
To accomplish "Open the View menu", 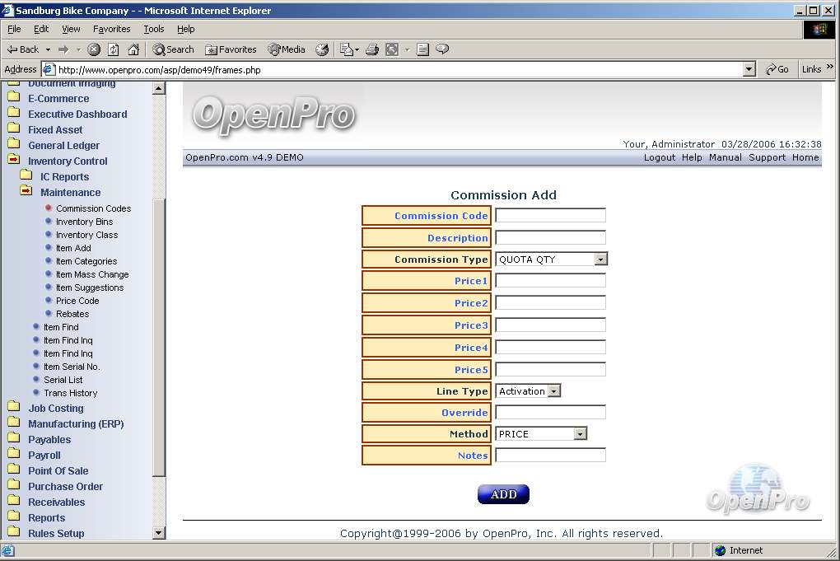I will pos(71,29).
